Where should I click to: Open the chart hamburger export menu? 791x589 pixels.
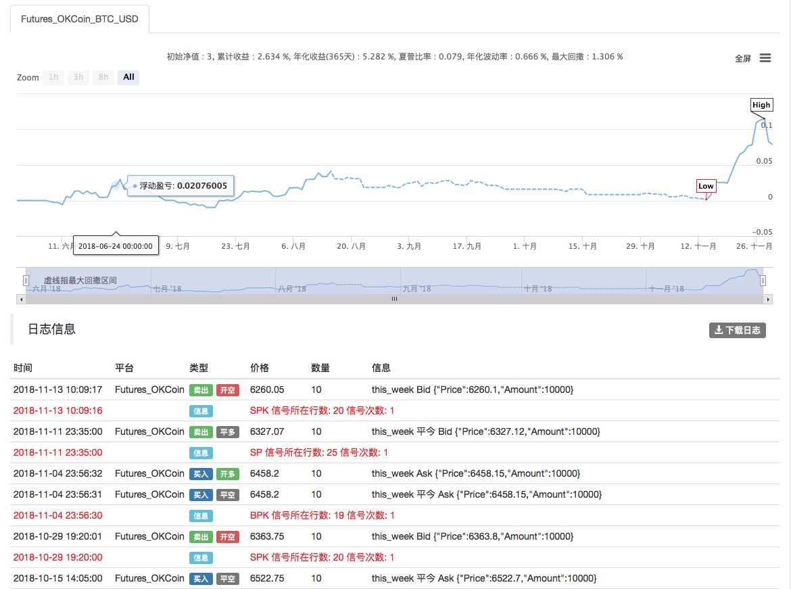click(765, 58)
